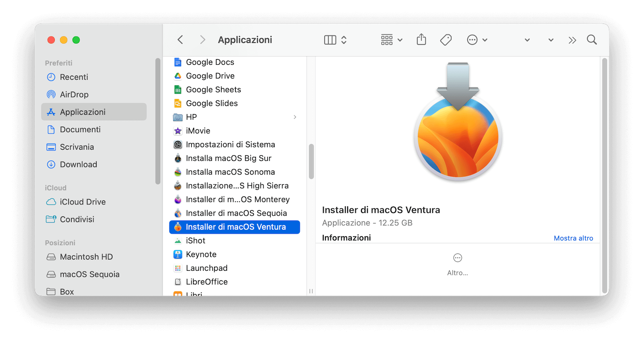Select the Google Sheets icon
The height and width of the screenshot is (342, 644).
tap(178, 90)
